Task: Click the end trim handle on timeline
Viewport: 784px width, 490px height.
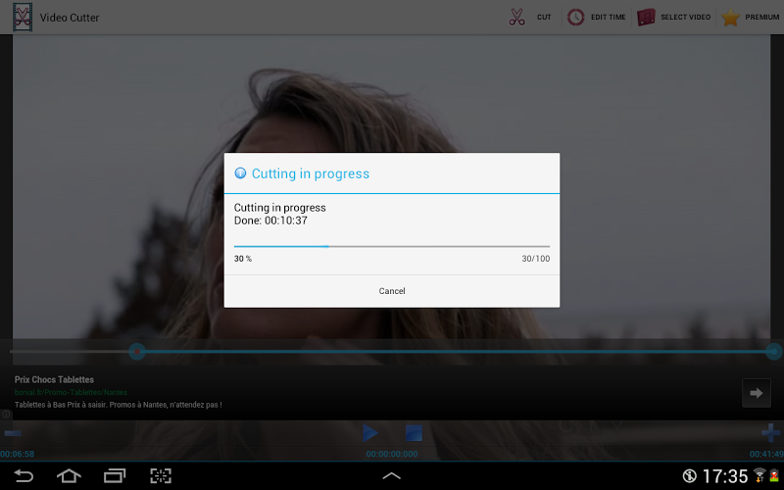Action: pyautogui.click(x=774, y=352)
